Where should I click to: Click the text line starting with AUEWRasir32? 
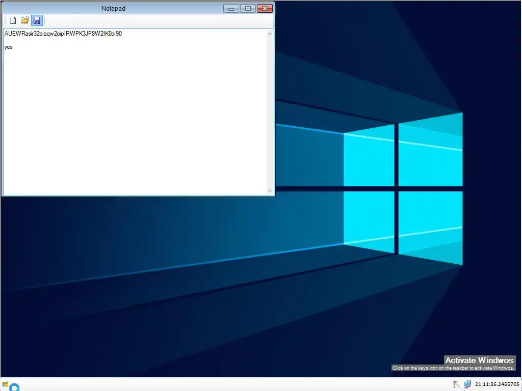point(63,34)
